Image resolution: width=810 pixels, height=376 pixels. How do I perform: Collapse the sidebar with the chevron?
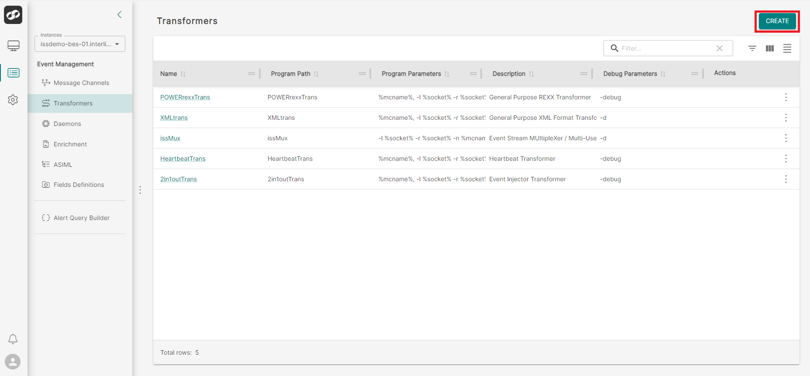[x=119, y=15]
